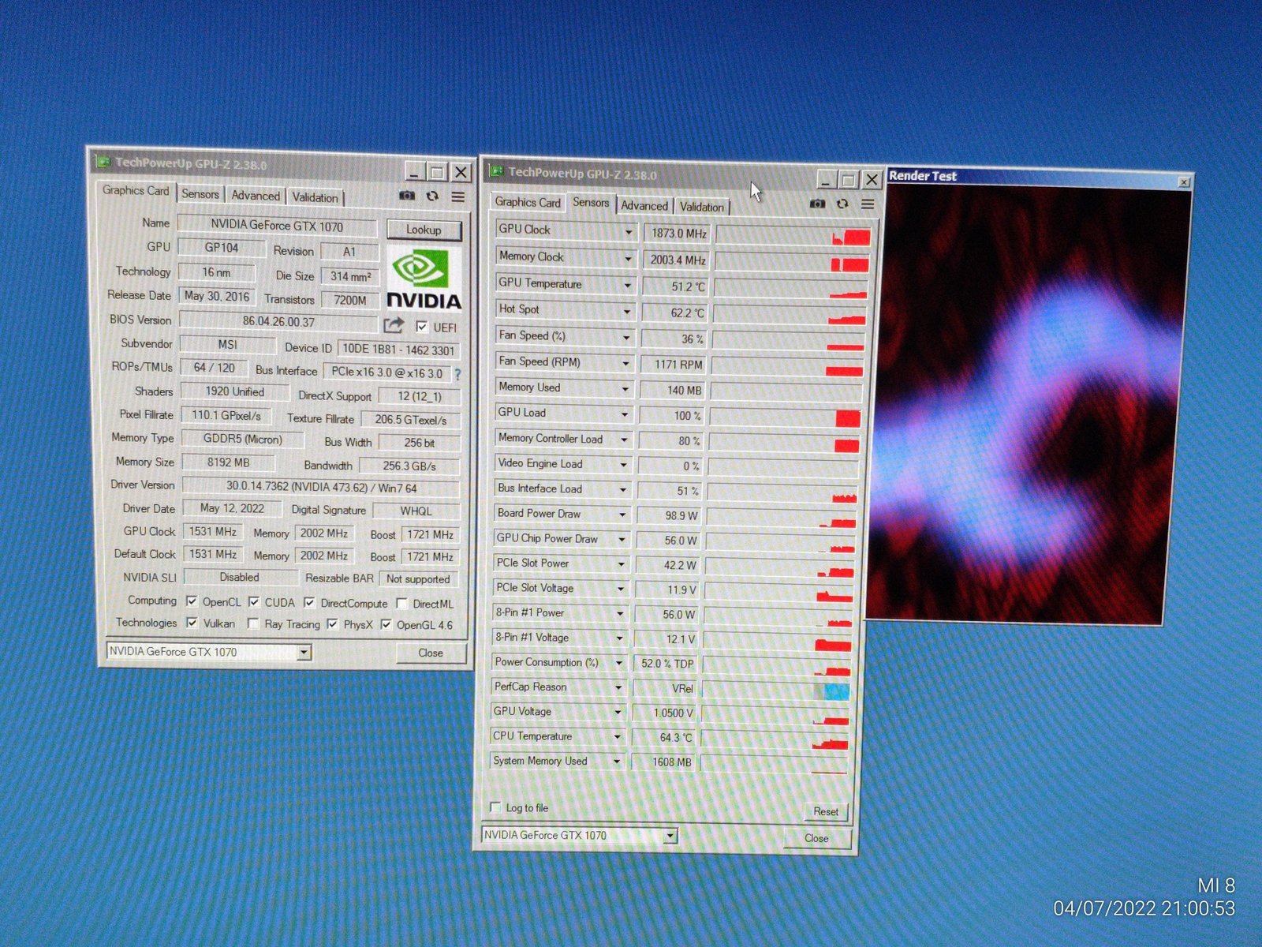The width and height of the screenshot is (1262, 947).
Task: Toggle the PhysX checkbox
Action: pos(332,624)
